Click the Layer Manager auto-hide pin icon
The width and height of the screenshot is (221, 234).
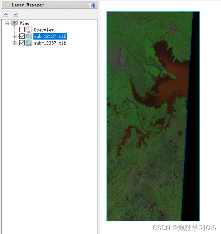pyautogui.click(x=92, y=5)
